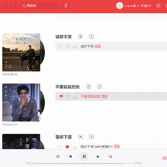Select the song 等你下课 (with 杨瑞代)
Image resolution: width=167 pixels, height=167 pixels.
[96, 147]
